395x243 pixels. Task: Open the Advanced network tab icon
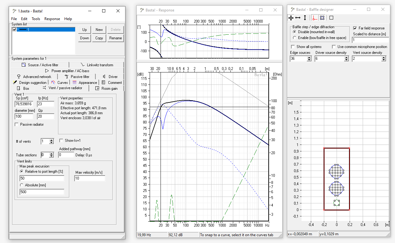coord(19,76)
